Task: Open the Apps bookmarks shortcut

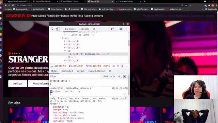Action: (x=8, y=9)
